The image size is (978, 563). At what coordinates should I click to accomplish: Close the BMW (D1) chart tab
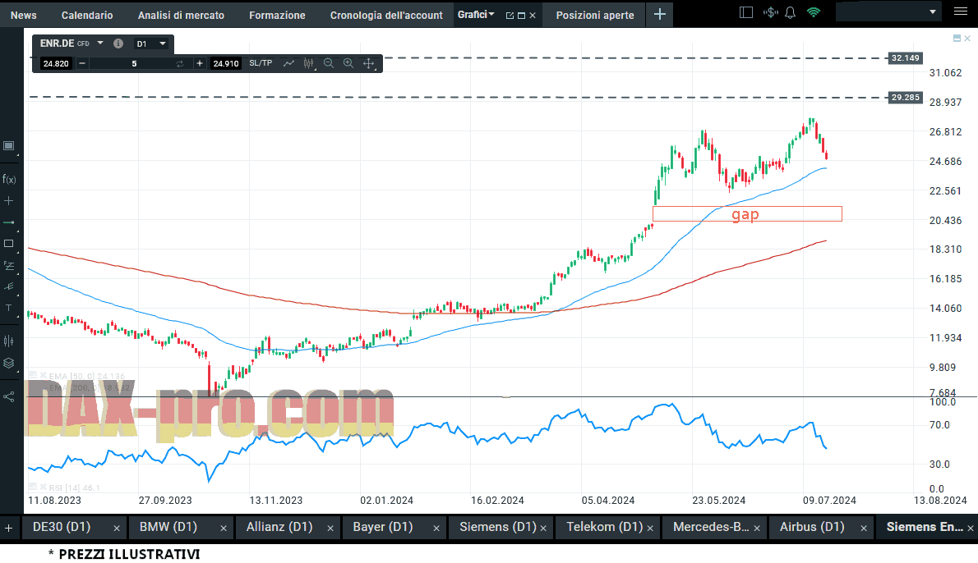(x=224, y=529)
